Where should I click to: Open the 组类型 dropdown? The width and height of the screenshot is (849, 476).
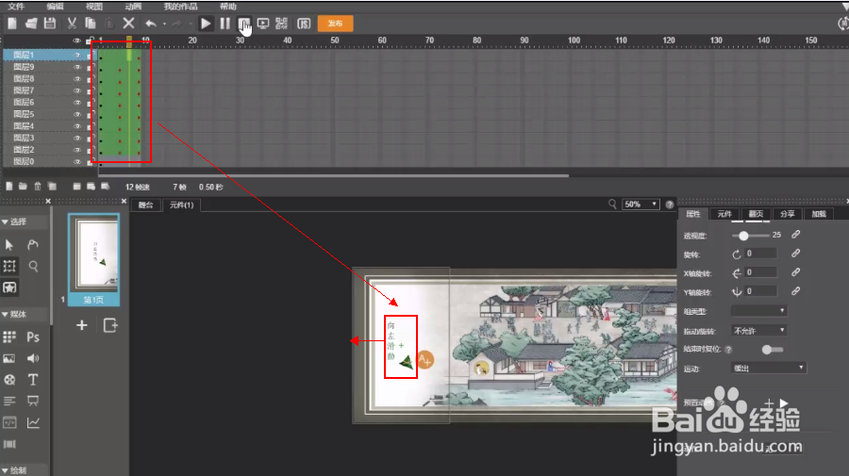[x=758, y=311]
